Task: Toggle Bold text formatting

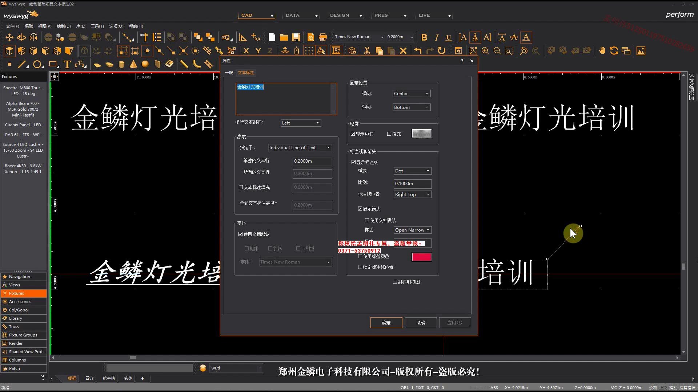Action: (424, 37)
